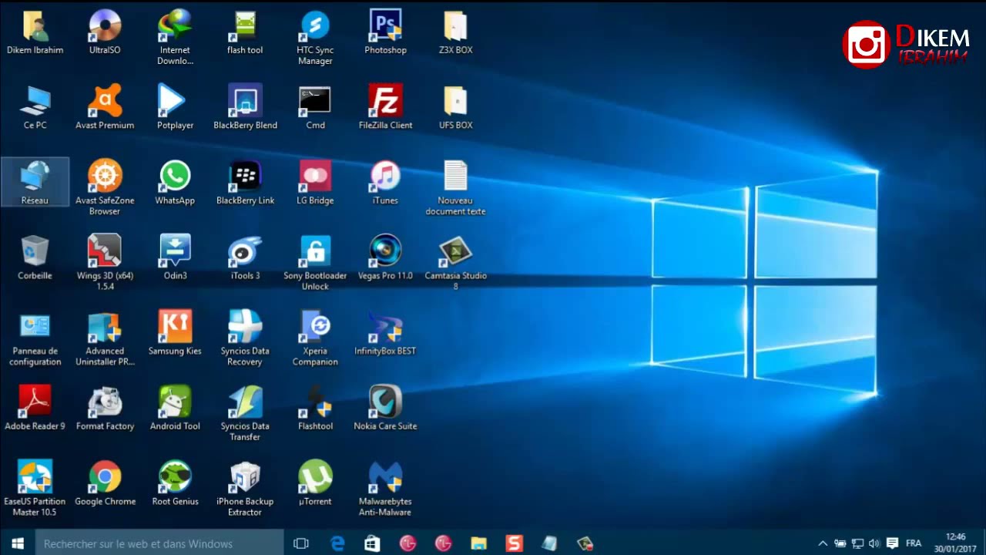
Task: Select the Z3X BOX folder
Action: (455, 32)
